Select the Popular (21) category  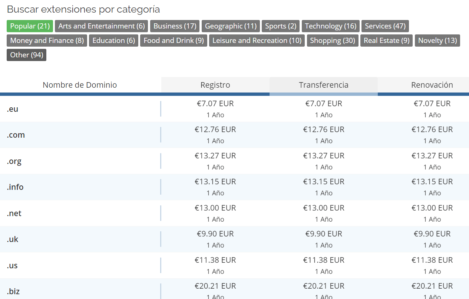pyautogui.click(x=30, y=26)
